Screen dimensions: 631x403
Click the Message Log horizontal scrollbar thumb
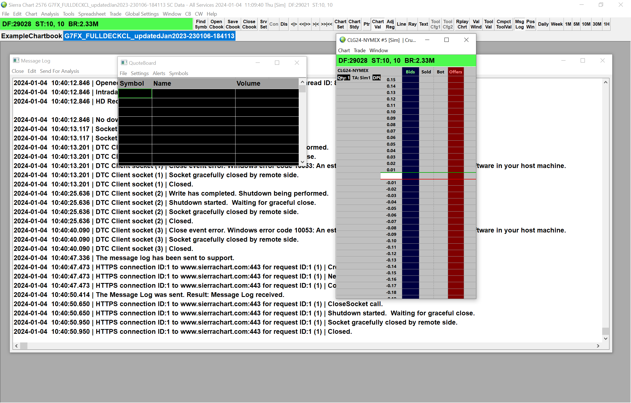(x=24, y=346)
